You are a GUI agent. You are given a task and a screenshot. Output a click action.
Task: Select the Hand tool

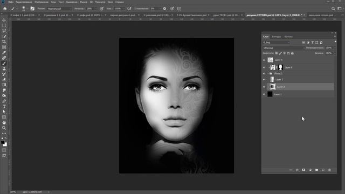4,122
